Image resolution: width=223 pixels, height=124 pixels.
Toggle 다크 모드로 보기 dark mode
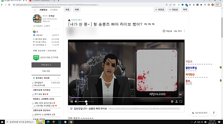click(x=200, y=113)
